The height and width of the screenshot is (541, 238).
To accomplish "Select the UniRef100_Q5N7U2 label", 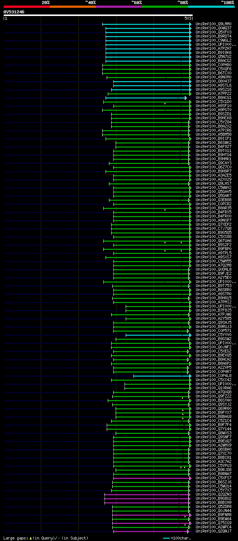I will 213,57.
